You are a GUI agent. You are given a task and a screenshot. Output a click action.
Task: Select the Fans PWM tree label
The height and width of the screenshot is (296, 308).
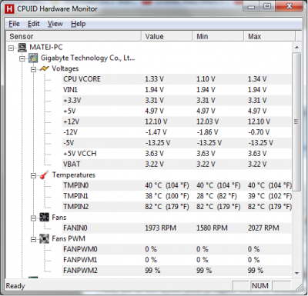click(69, 239)
